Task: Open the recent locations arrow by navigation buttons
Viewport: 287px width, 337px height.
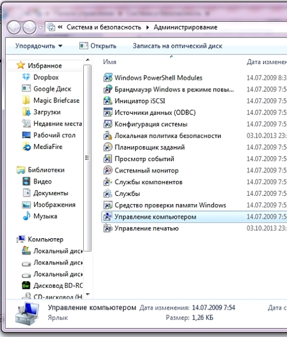Action: click(40, 28)
